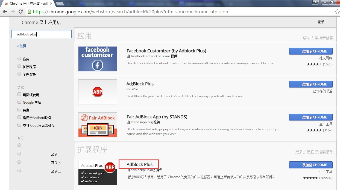Click the 已保存的书签 category label
This screenshot has height=190, width=340.
click(323, 91)
